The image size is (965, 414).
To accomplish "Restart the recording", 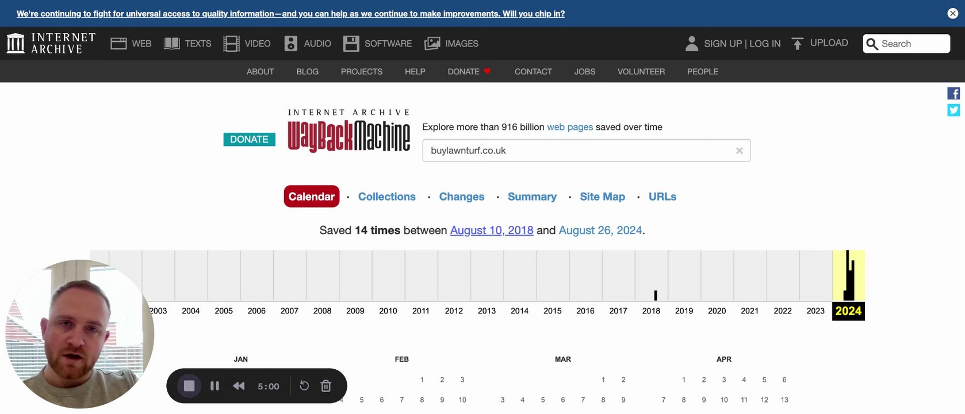I will click(304, 386).
